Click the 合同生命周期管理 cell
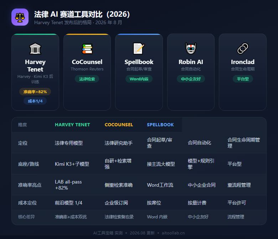Image resolution: width=278 pixels, height=239 pixels. point(243,143)
